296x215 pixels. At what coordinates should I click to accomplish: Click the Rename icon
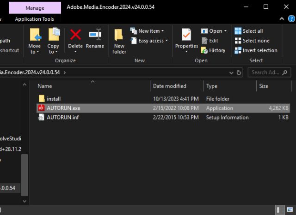[x=95, y=35]
